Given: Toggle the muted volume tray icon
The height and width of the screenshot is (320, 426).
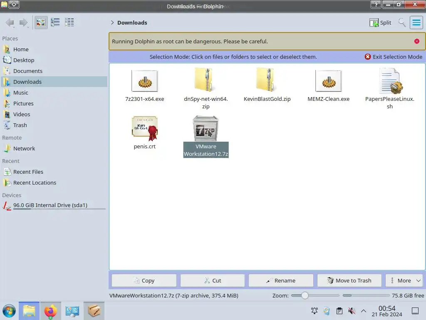Looking at the screenshot, I should 352,311.
